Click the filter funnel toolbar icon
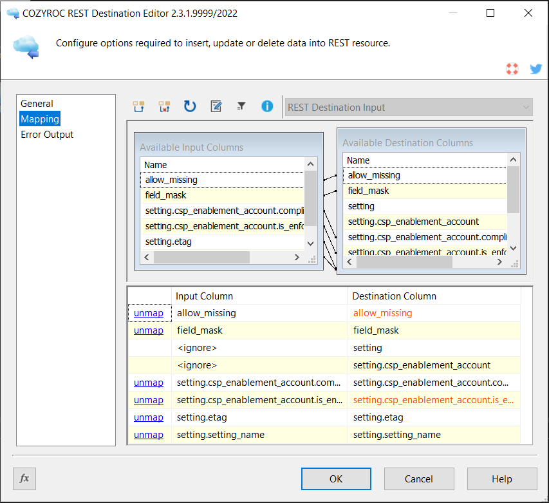Viewport: 549px width, 503px height. tap(241, 107)
